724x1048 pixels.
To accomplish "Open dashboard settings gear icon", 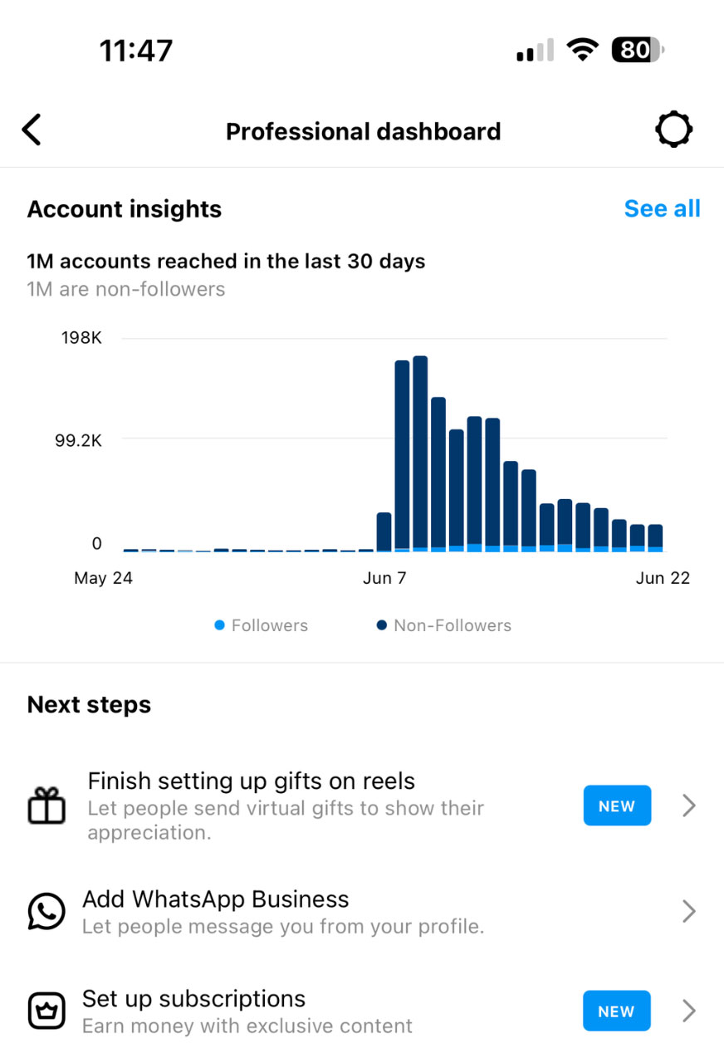I will pyautogui.click(x=673, y=130).
